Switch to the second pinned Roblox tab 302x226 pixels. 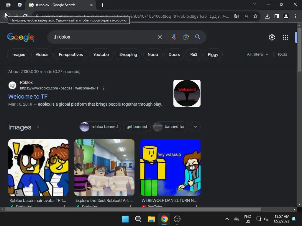coord(20,5)
